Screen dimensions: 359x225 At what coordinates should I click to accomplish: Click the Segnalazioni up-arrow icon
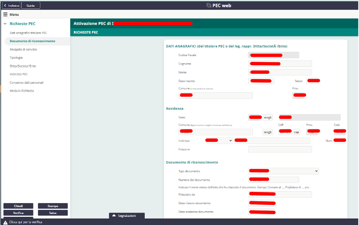click(x=114, y=215)
